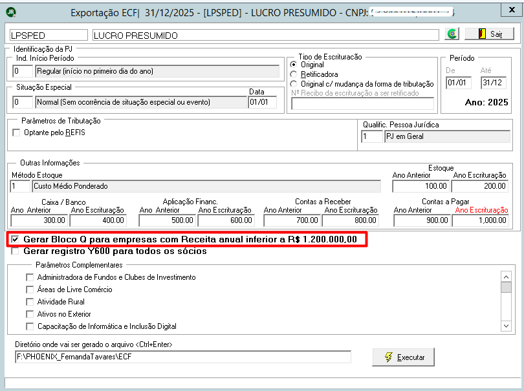
Task: Tick Administradora de Fundos e Clubes de Investimento
Action: 30,277
